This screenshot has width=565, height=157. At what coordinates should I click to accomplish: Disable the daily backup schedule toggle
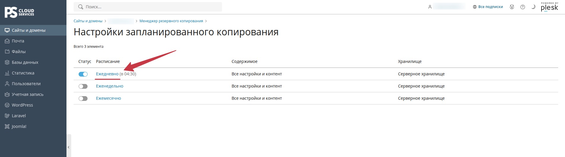pos(83,74)
